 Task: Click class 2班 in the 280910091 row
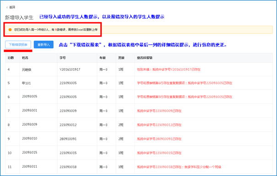coord(121,139)
